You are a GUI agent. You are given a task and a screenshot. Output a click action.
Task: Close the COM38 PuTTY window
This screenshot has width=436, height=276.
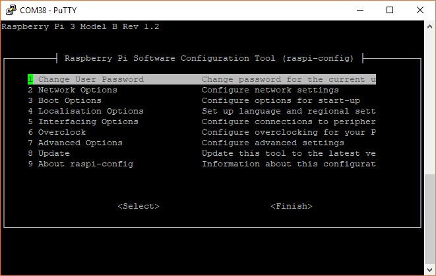tap(420, 11)
